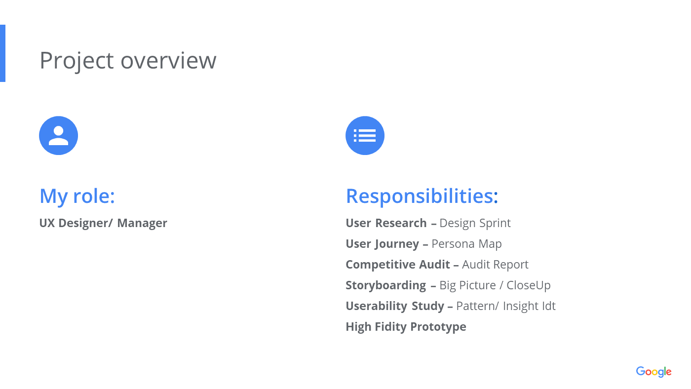
Task: Select the bold "Userability Study" label
Action: (x=395, y=306)
